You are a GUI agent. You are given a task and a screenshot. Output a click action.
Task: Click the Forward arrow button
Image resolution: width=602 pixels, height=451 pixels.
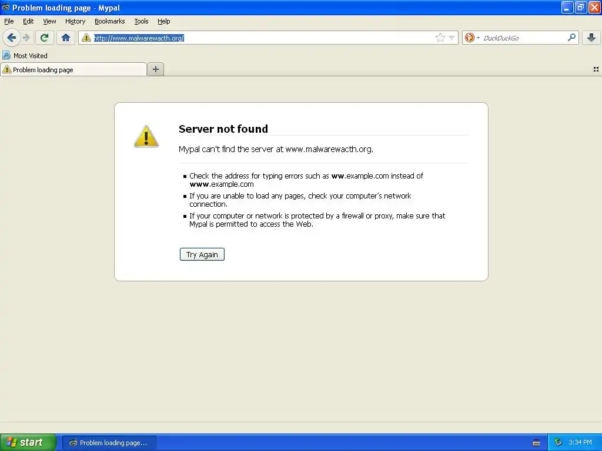coord(26,38)
